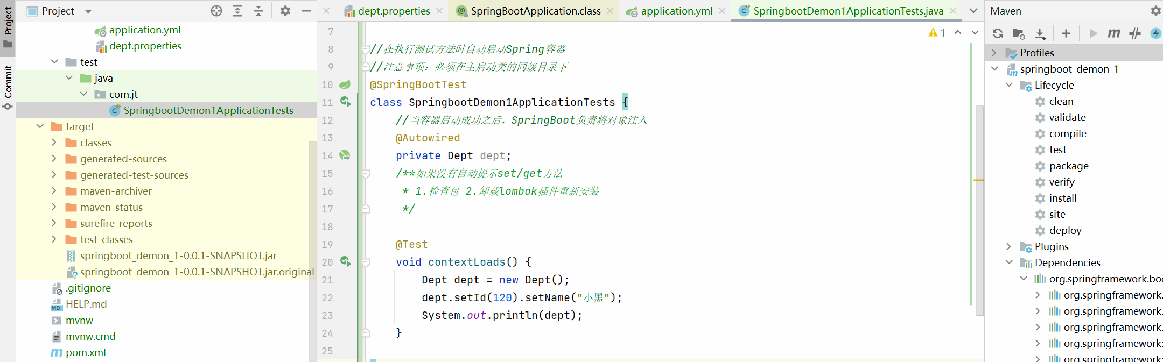Click run class gutter icon on line 11
The width and height of the screenshot is (1163, 362).
coord(345,102)
